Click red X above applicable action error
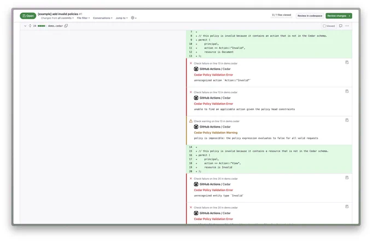This screenshot has height=241, width=372. 191,92
